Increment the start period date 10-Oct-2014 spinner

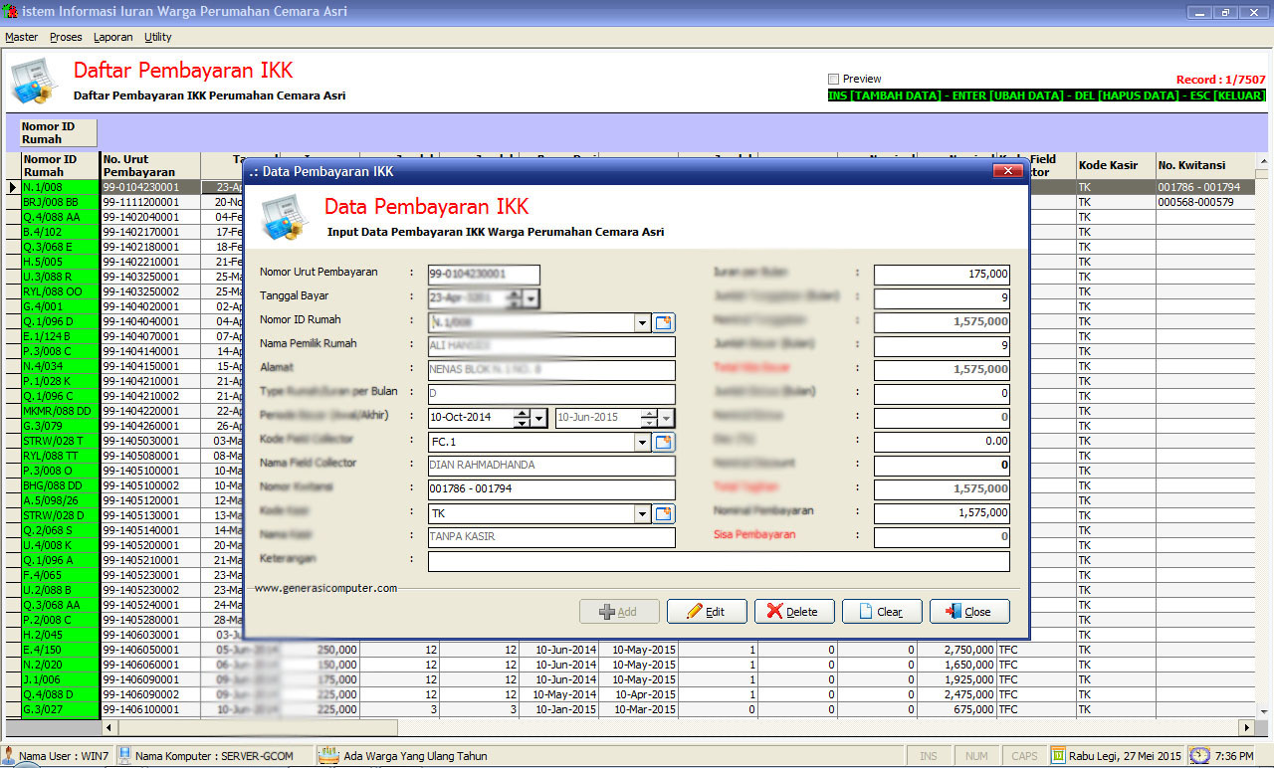[521, 413]
